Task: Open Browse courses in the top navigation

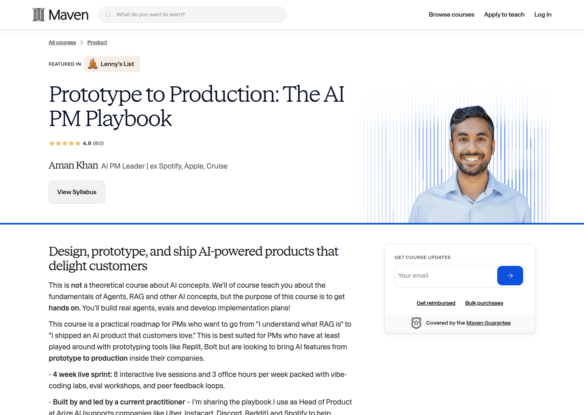Action: [451, 14]
